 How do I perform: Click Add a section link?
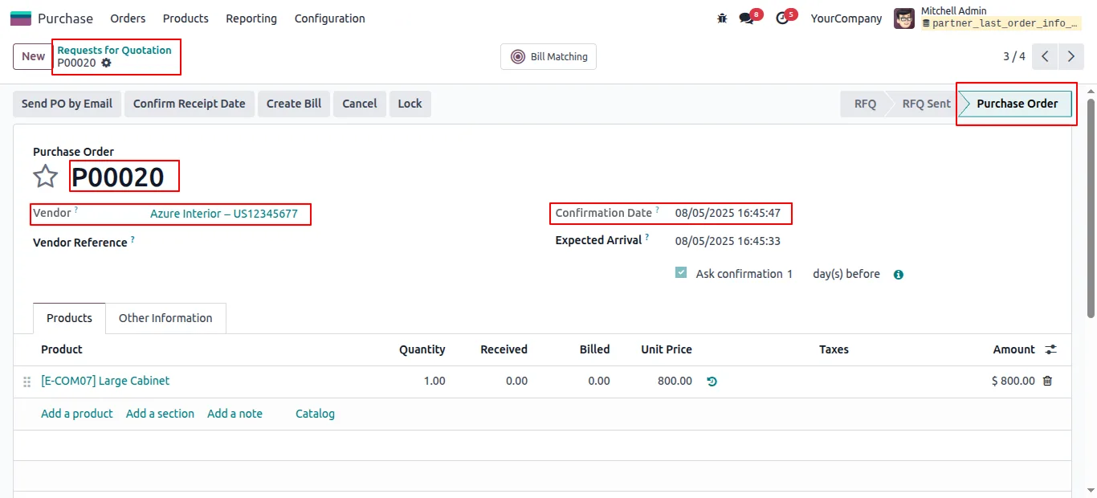[160, 414]
